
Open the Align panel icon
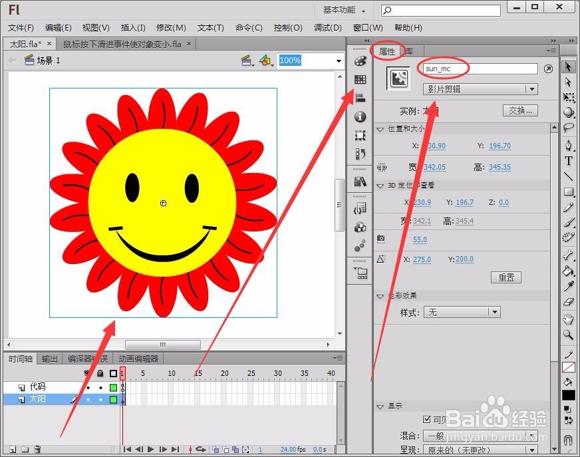pyautogui.click(x=360, y=98)
